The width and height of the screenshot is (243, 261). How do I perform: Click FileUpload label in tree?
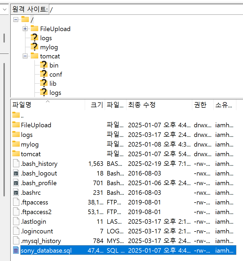coord(55,29)
